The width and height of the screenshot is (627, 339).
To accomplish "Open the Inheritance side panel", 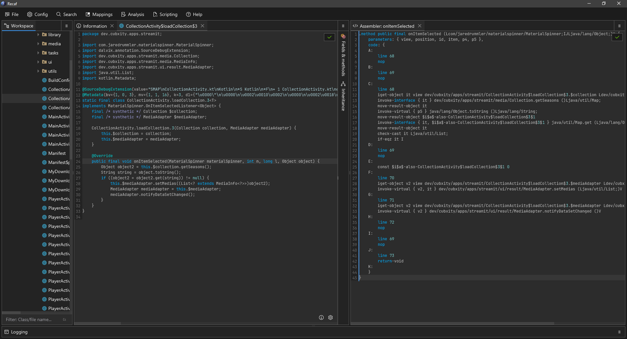I will (x=343, y=95).
